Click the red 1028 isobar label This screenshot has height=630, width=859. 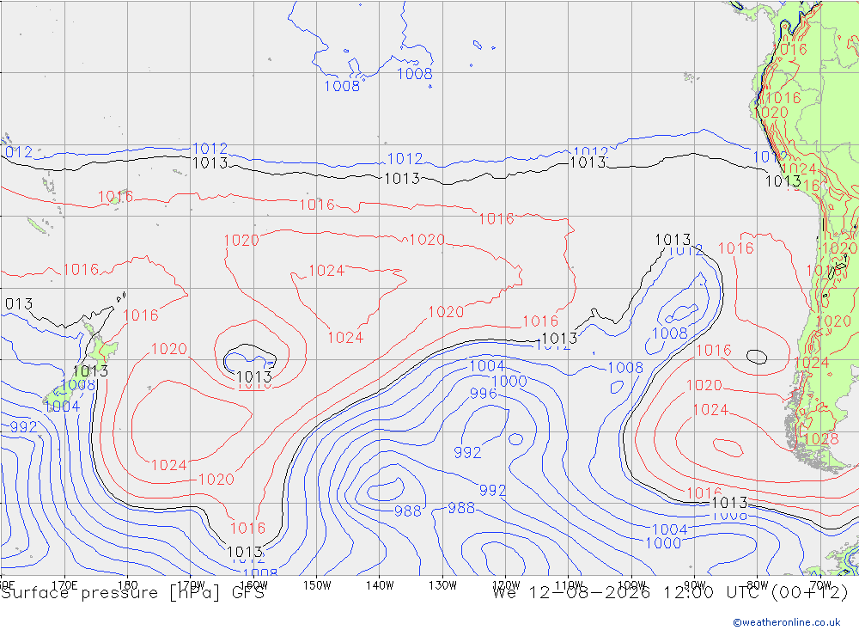pos(821,438)
